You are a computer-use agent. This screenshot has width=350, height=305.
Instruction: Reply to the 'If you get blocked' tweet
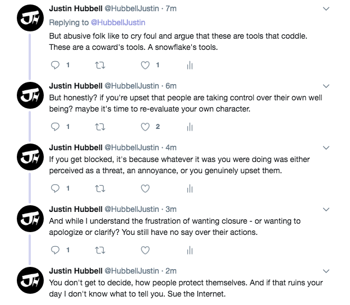pos(55,188)
